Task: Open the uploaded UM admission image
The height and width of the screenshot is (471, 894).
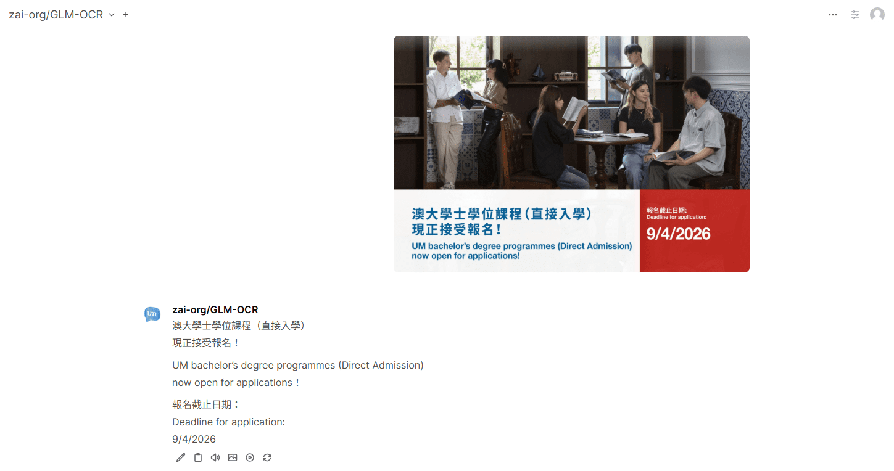Action: coord(571,154)
